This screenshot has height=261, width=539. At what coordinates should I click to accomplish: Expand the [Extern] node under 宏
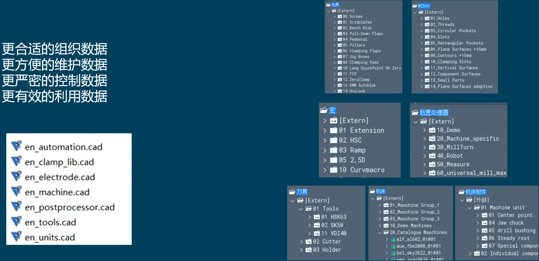point(325,120)
